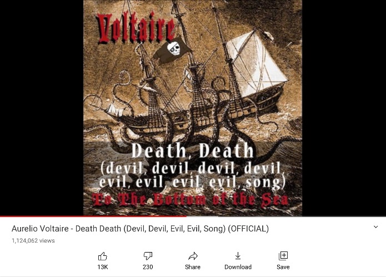The width and height of the screenshot is (386, 277).
Task: Select the Share label
Action: [x=193, y=267]
